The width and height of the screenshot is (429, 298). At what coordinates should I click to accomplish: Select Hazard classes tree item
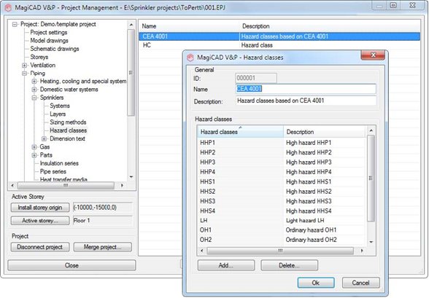tap(68, 130)
